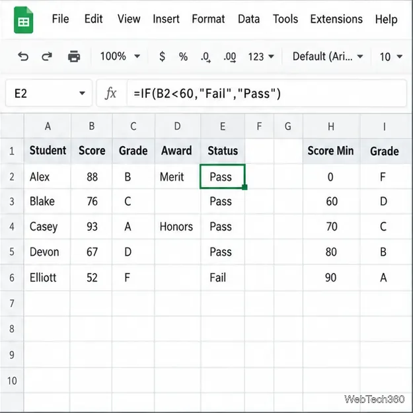413x413 pixels.
Task: Click the fill handle of cell E2
Action: (x=244, y=187)
